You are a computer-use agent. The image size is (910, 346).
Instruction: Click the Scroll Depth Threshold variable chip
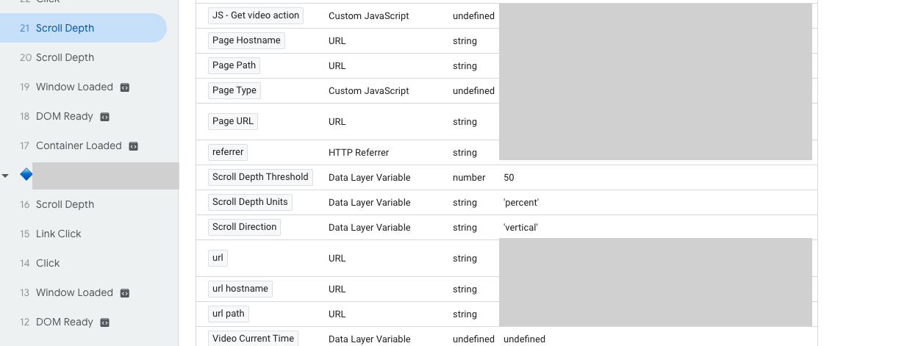[260, 177]
